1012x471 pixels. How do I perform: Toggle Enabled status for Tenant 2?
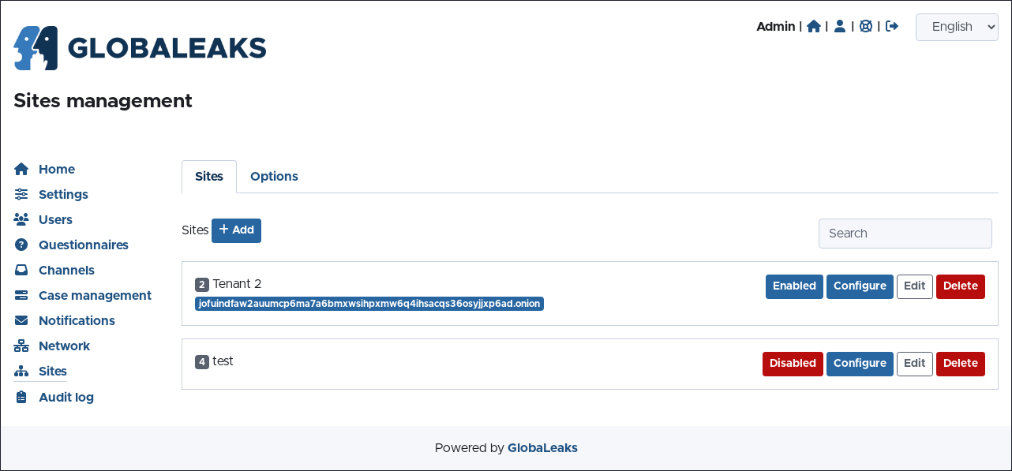pyautogui.click(x=793, y=286)
